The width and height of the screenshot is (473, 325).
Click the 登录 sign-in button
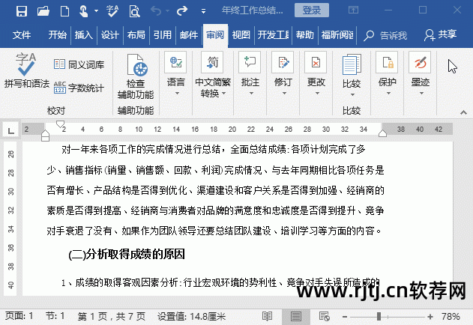click(x=312, y=10)
